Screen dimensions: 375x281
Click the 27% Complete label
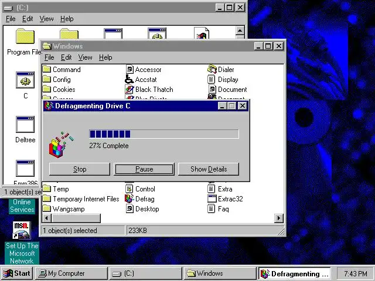(x=109, y=146)
